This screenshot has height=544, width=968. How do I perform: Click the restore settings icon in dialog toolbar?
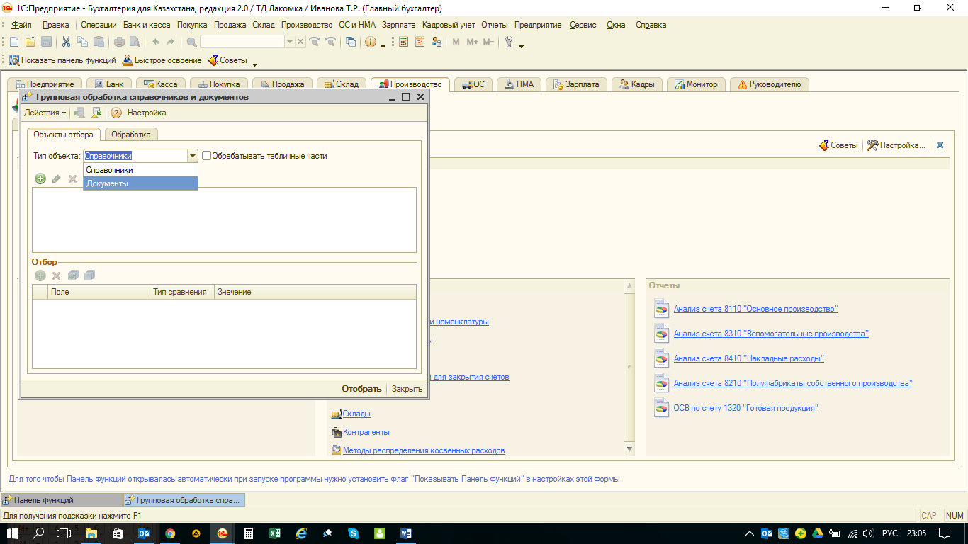click(97, 113)
